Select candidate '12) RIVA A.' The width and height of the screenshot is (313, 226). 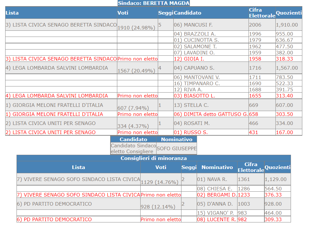[188, 90]
